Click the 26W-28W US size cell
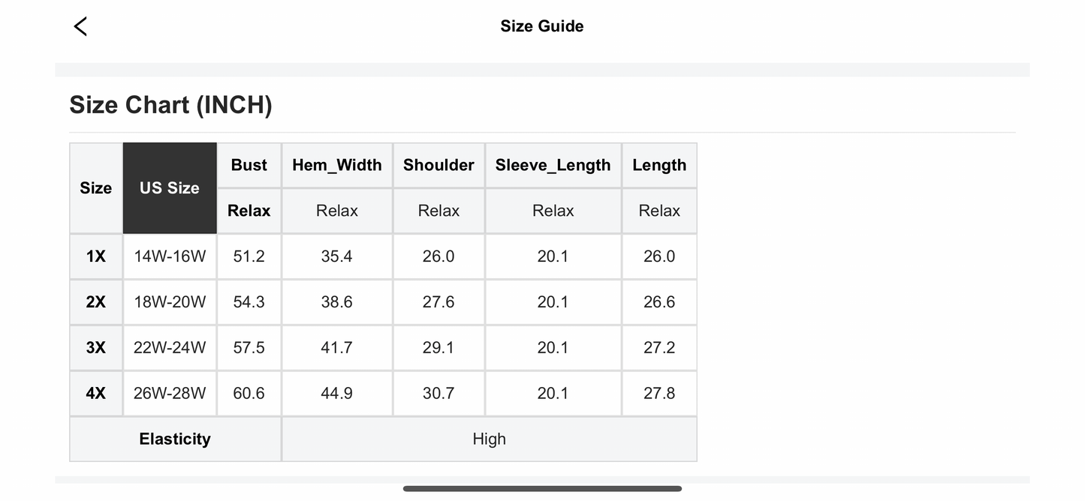Viewport: 1085px width, 501px height. [170, 394]
